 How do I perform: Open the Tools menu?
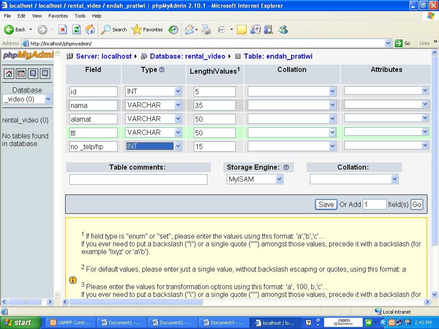point(80,16)
